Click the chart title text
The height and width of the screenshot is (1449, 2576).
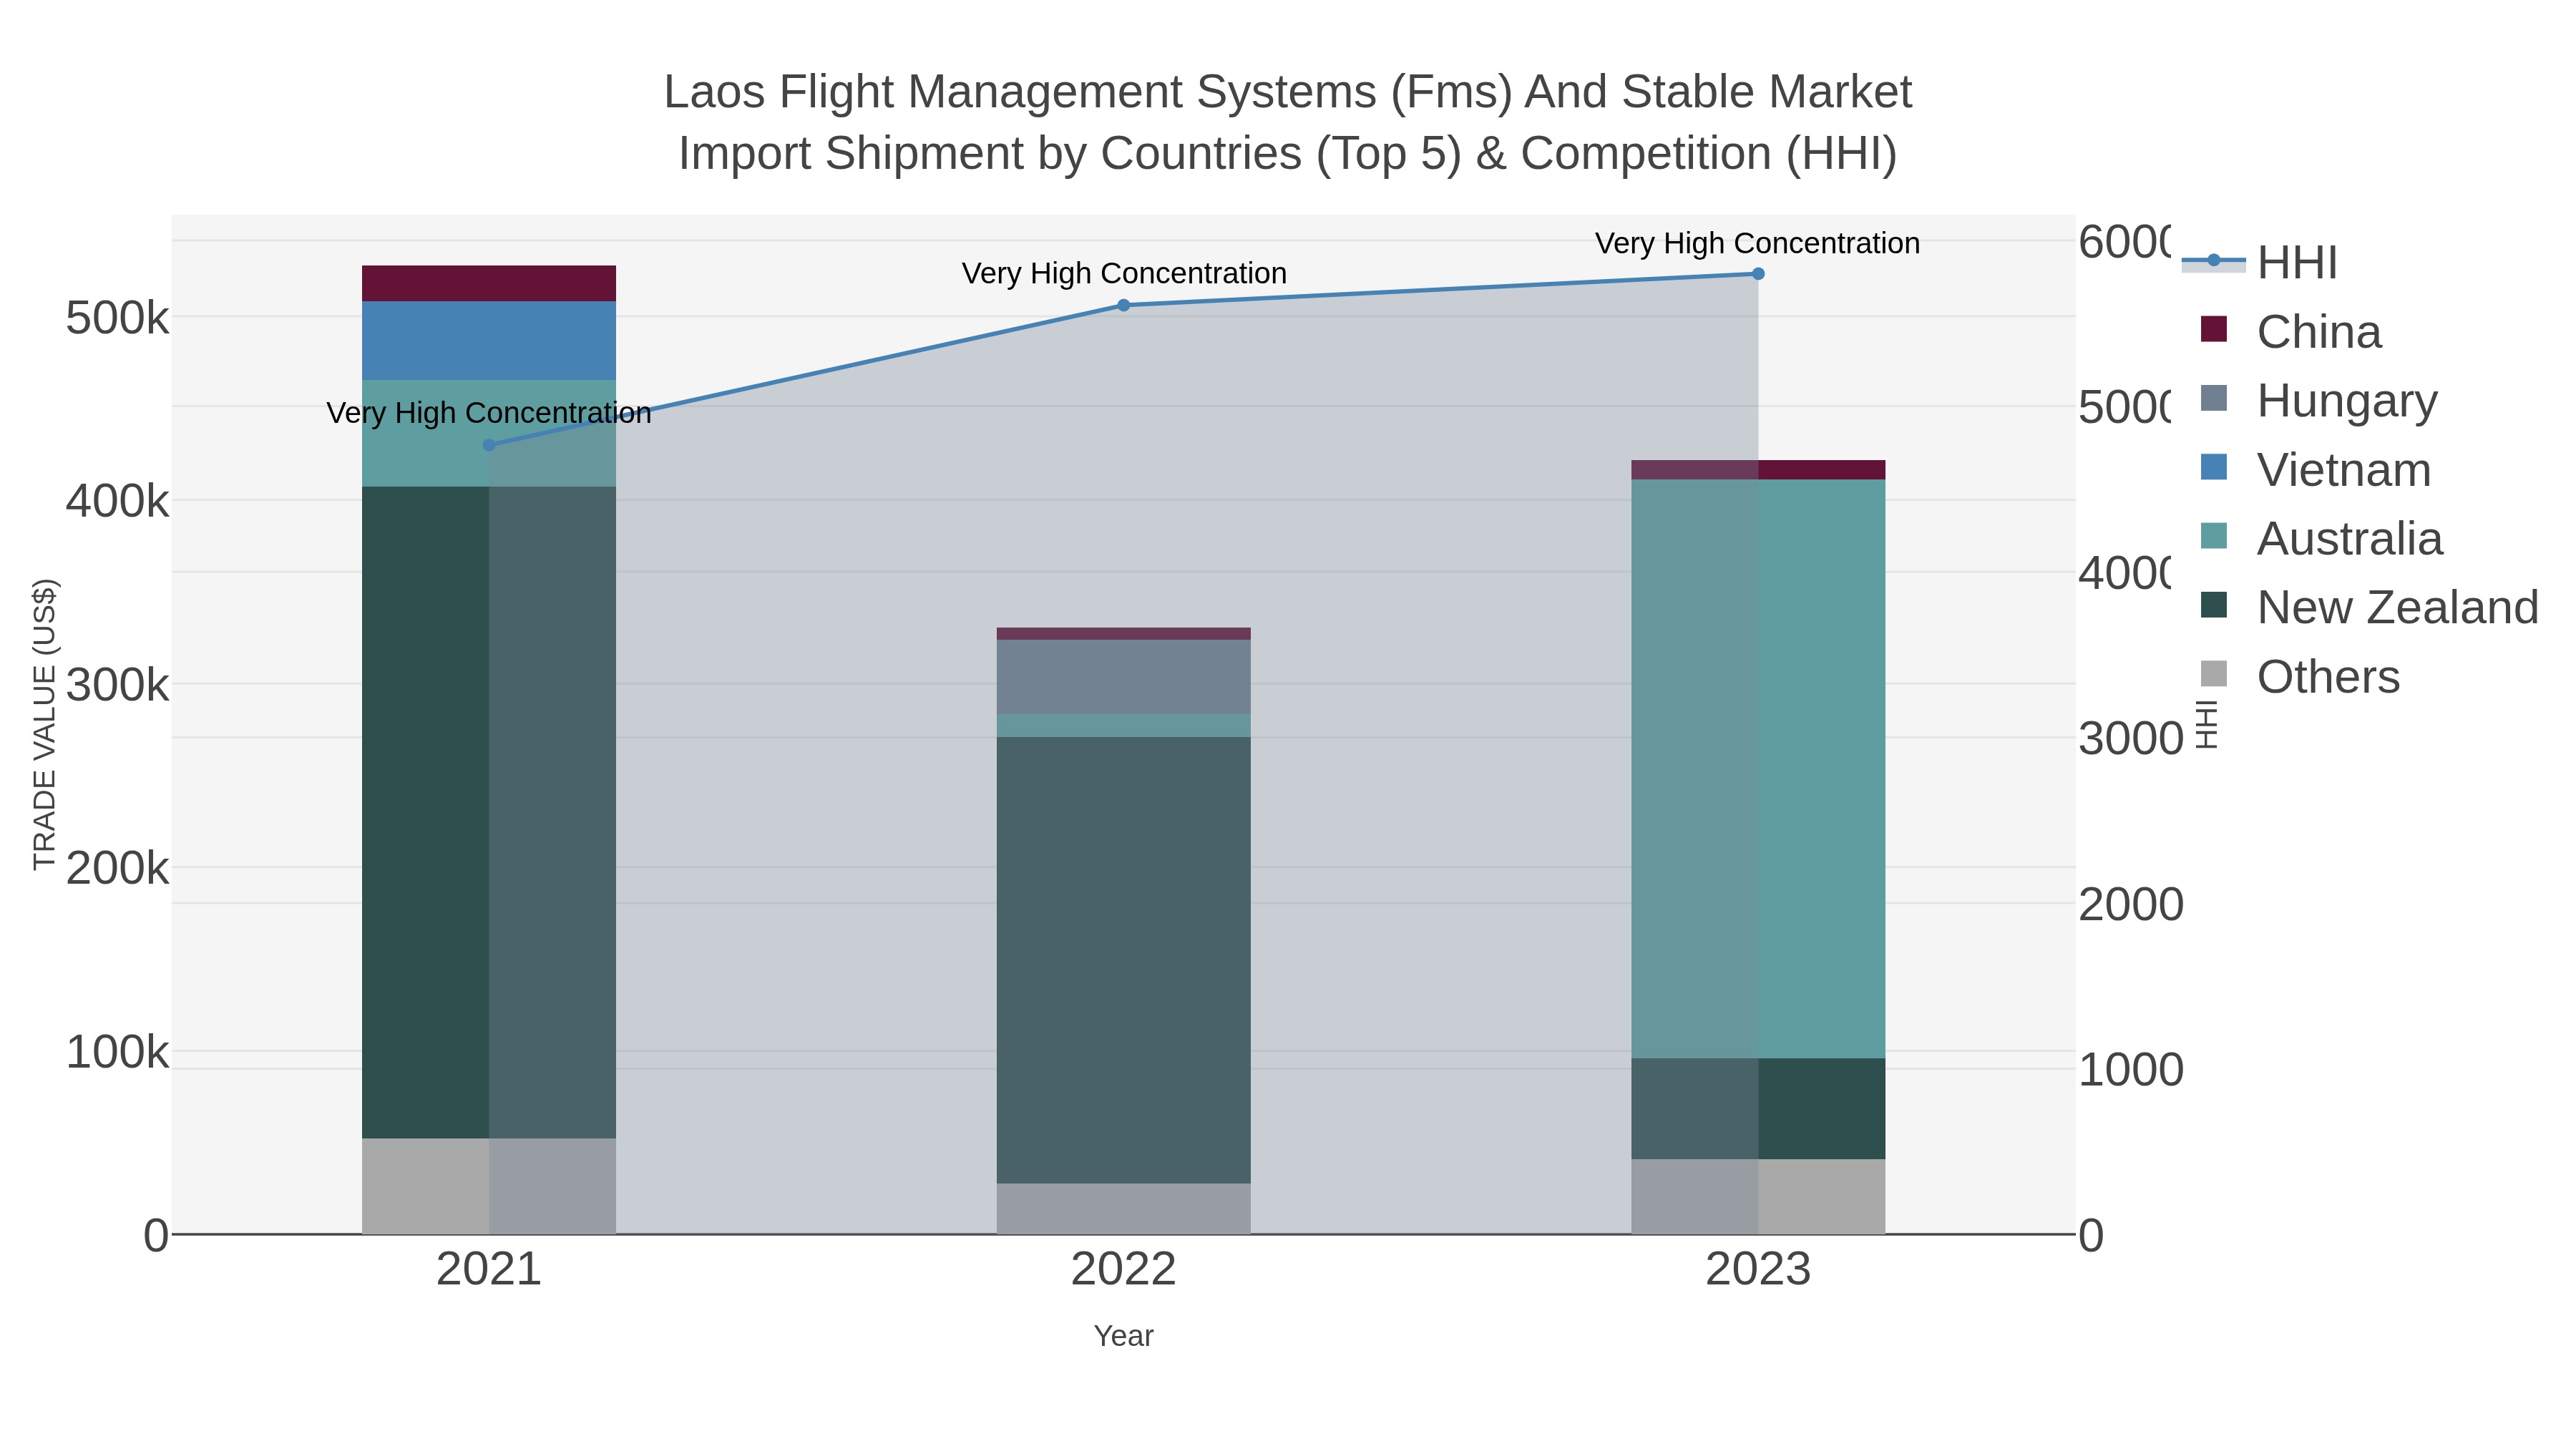point(1288,122)
